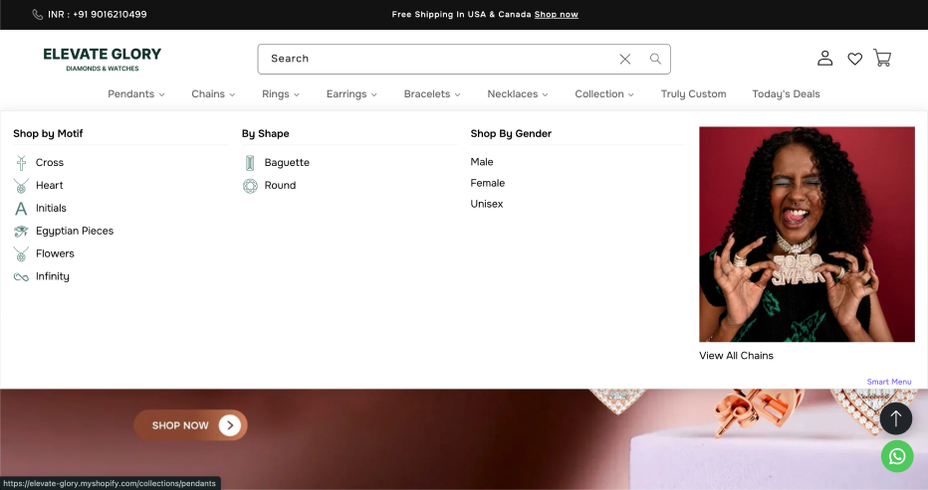This screenshot has width=928, height=490.
Task: Click the Shop by Motif heading
Action: [48, 133]
